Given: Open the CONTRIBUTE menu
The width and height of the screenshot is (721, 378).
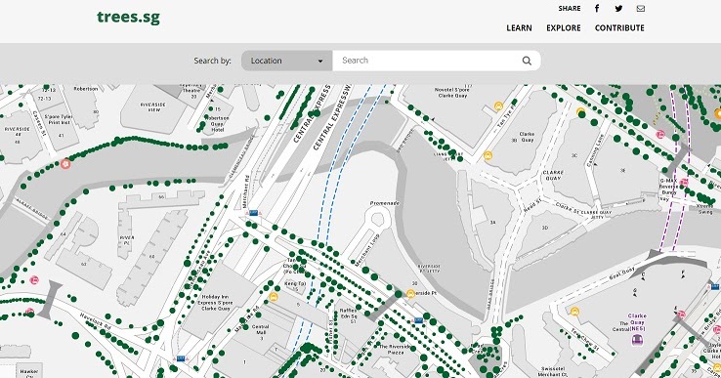Looking at the screenshot, I should coord(619,28).
